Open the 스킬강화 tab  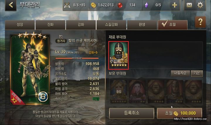pos(111,25)
